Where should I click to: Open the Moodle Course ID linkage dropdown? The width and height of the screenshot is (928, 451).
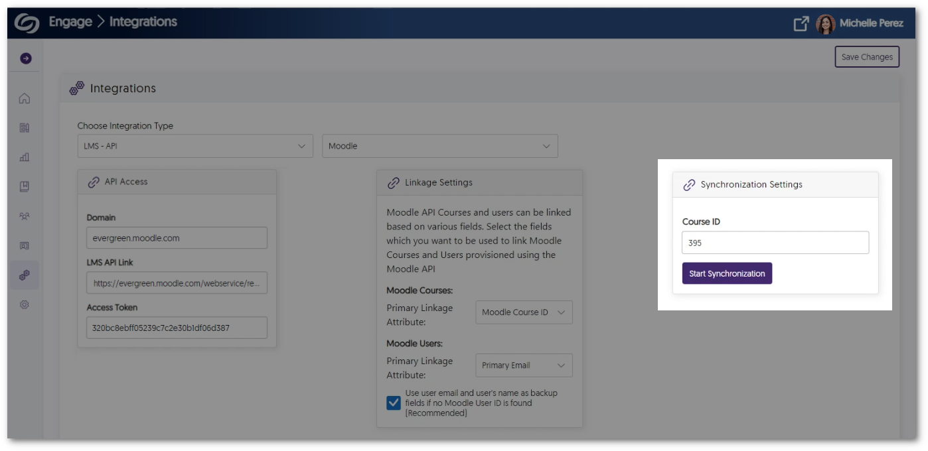pyautogui.click(x=524, y=312)
